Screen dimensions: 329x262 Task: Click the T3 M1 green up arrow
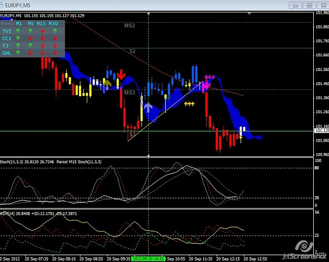(x=18, y=45)
